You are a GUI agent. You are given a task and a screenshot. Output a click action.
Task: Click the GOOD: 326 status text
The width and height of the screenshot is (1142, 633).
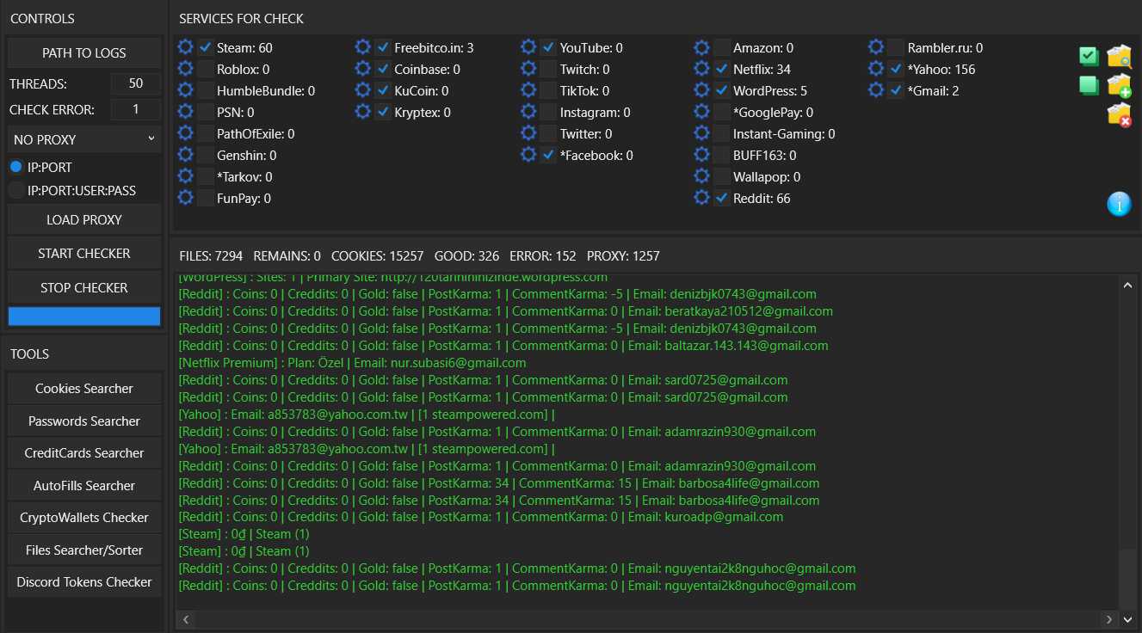point(466,256)
